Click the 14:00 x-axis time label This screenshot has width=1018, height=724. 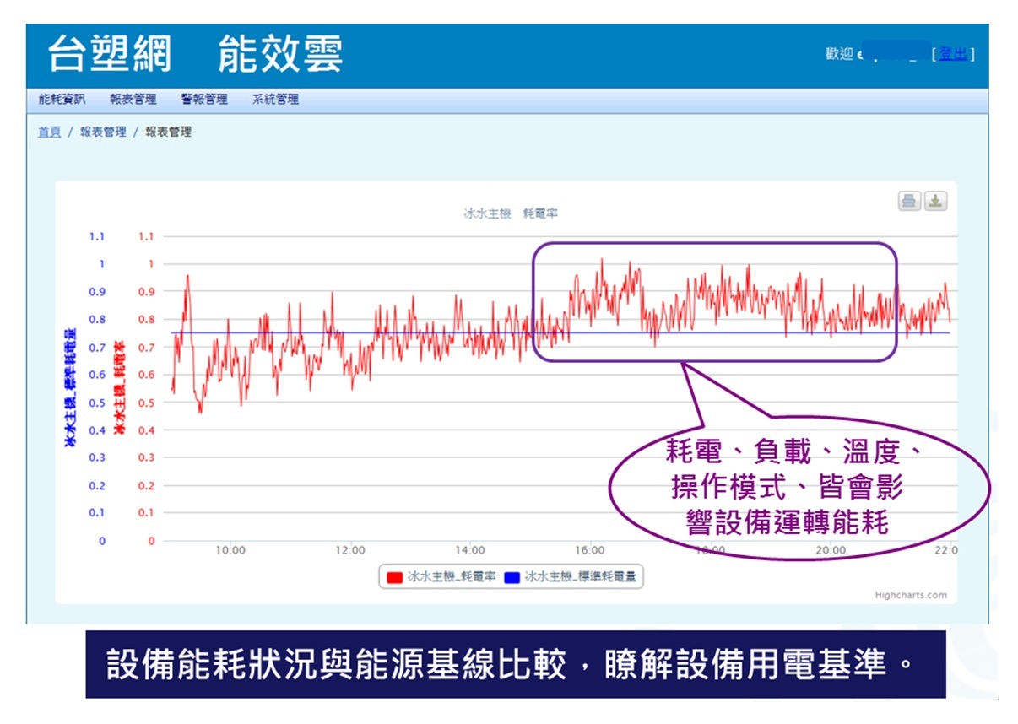tap(470, 550)
